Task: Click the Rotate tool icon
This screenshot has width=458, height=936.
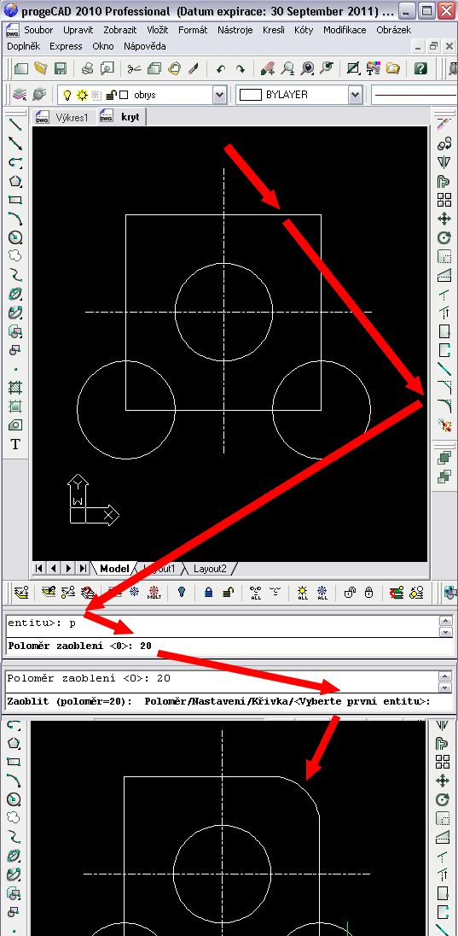Action: 444,237
